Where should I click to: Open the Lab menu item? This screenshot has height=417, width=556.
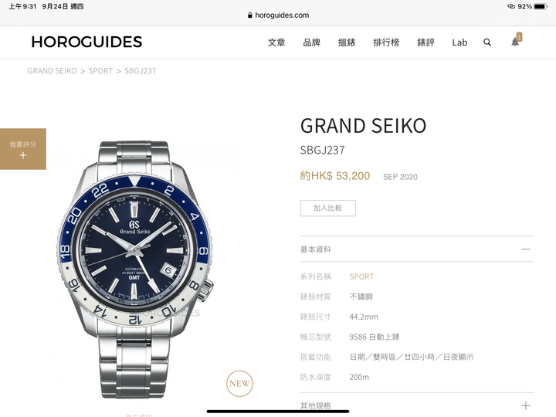(459, 42)
